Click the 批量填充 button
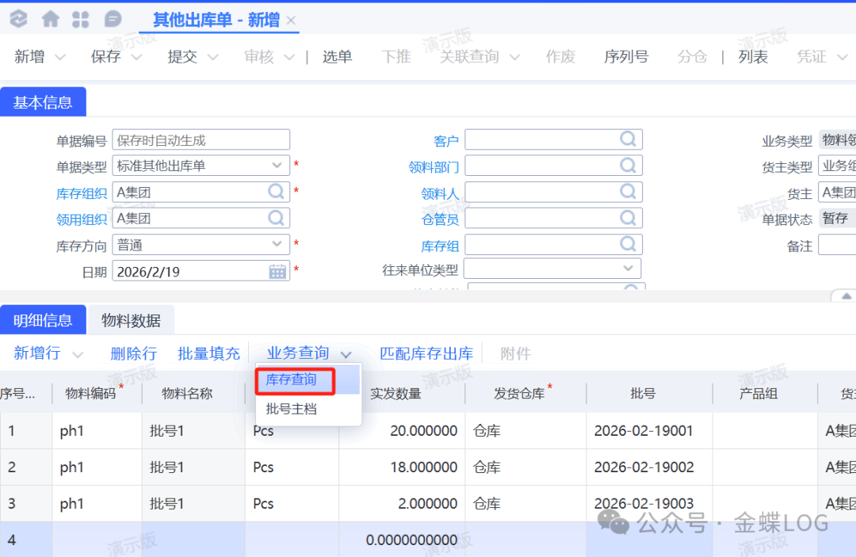The image size is (856, 557). point(208,353)
